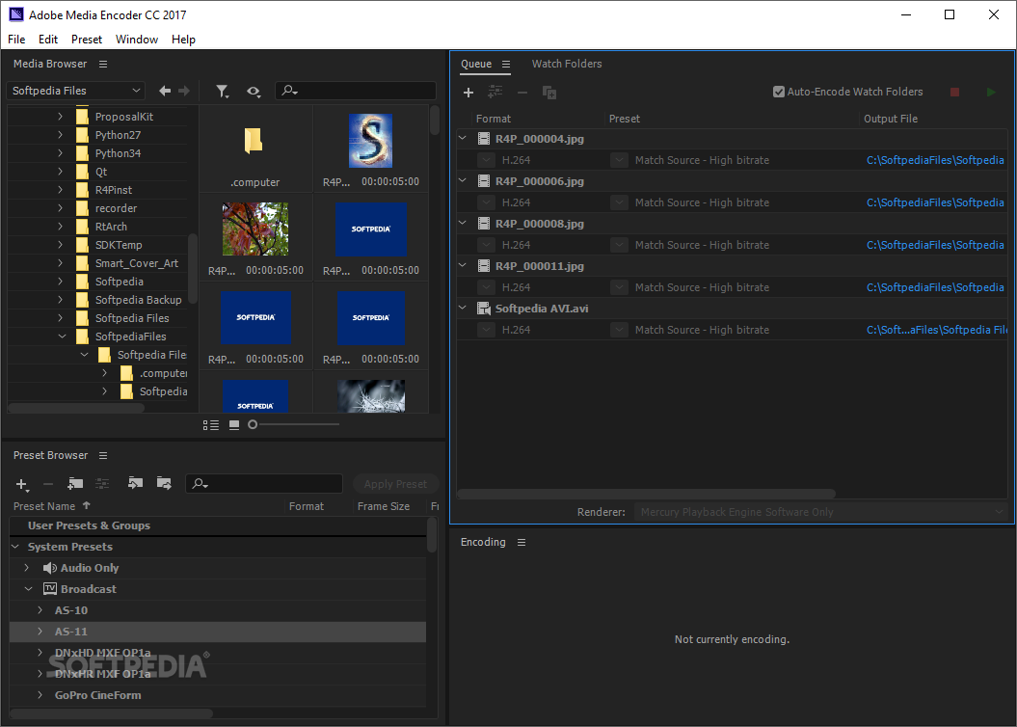1017x727 pixels.
Task: Delete the selected preset with minus icon
Action: (x=48, y=484)
